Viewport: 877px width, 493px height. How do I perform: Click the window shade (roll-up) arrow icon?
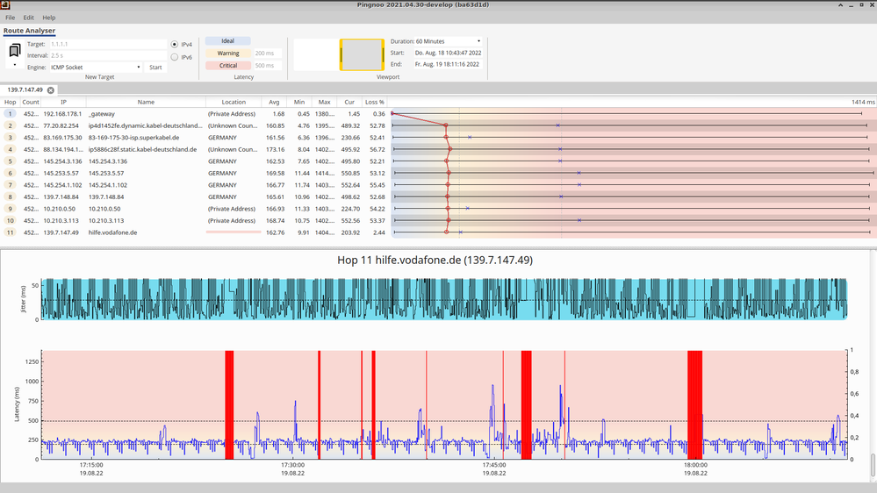point(840,5)
